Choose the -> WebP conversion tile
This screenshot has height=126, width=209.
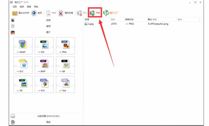23,46
